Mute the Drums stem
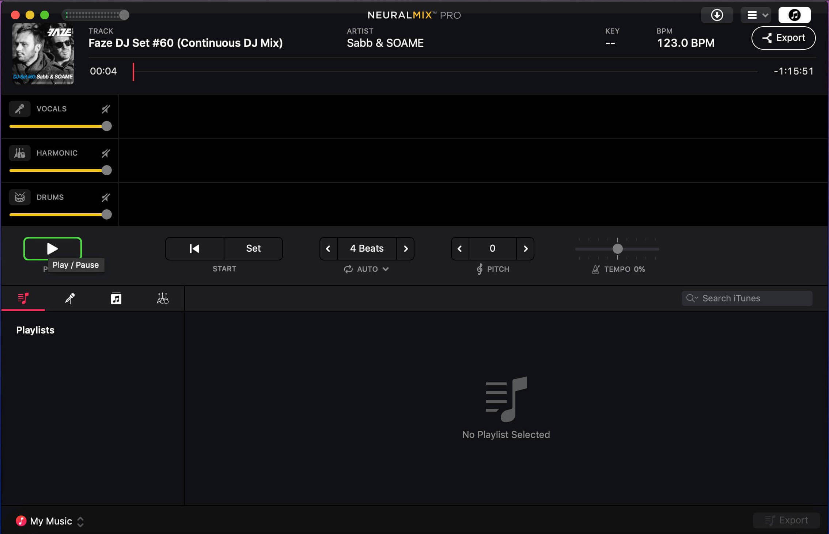Image resolution: width=829 pixels, height=534 pixels. point(106,197)
